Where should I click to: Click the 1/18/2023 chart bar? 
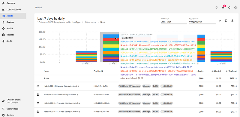86,56
